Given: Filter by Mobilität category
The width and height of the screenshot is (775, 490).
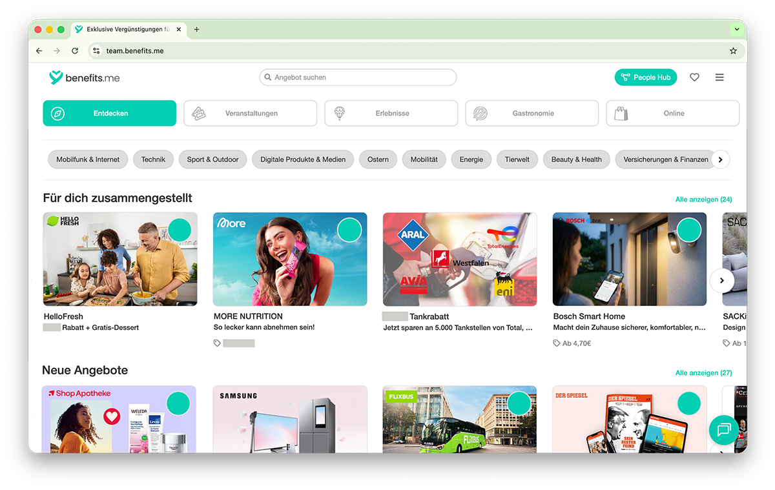Looking at the screenshot, I should tap(424, 159).
